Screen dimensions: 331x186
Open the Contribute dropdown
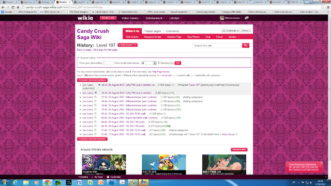coord(230,30)
